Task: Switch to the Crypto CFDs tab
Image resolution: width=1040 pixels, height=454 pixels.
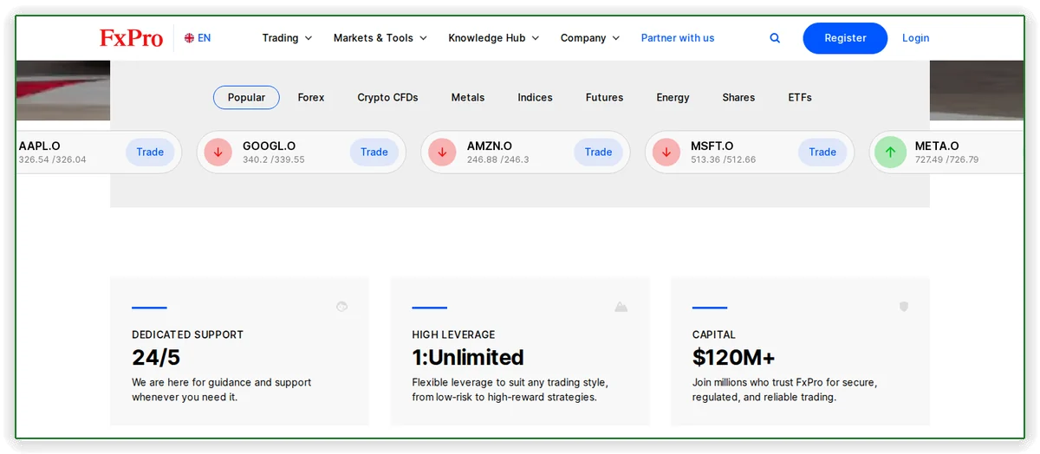Action: [x=387, y=98]
